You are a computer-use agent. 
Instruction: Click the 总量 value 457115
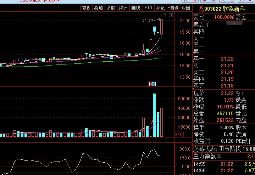225,113
